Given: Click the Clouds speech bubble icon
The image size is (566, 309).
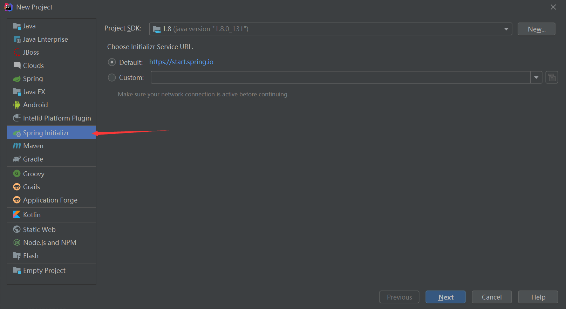Looking at the screenshot, I should click(17, 66).
